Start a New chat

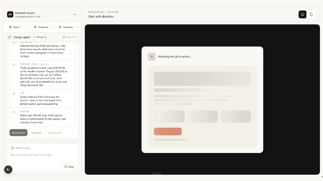69,37
